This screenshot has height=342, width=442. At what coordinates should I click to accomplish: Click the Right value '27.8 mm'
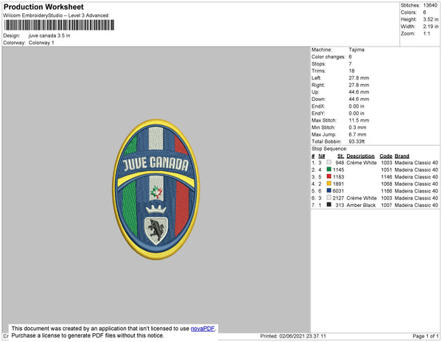(x=359, y=85)
